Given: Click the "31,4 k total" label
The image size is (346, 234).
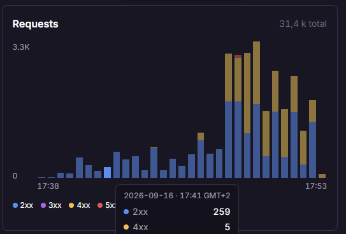Looking at the screenshot, I should click(303, 24).
